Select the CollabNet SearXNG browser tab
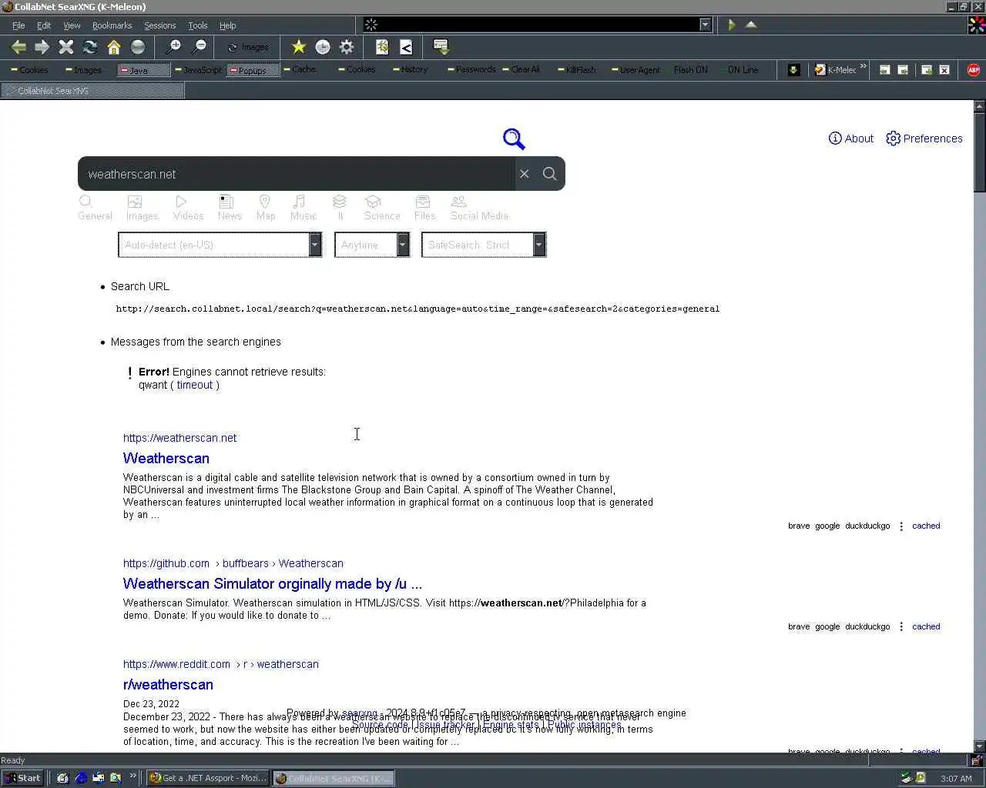986x788 pixels. [x=92, y=91]
